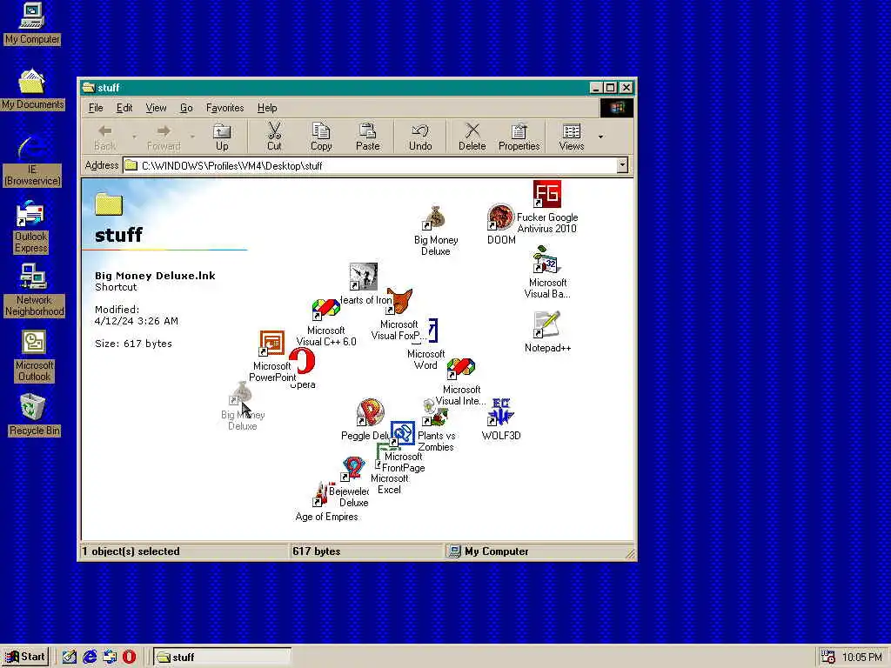
Task: Click the Back toolbar button
Action: [104, 137]
